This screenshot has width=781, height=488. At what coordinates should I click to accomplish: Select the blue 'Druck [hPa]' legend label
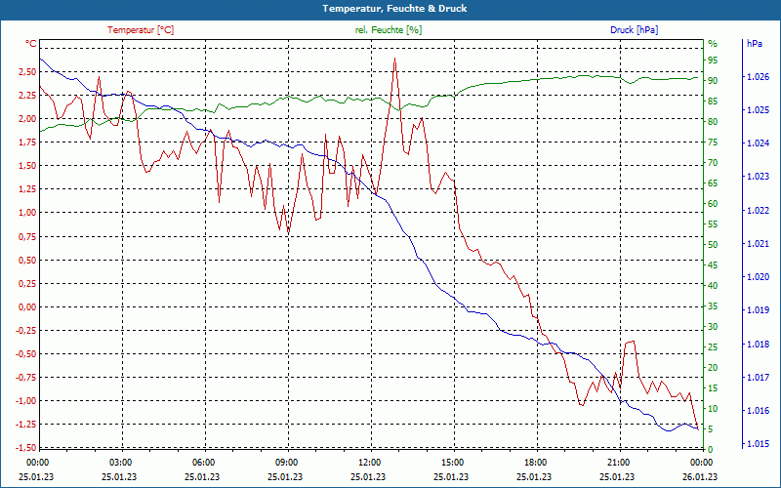tap(634, 30)
